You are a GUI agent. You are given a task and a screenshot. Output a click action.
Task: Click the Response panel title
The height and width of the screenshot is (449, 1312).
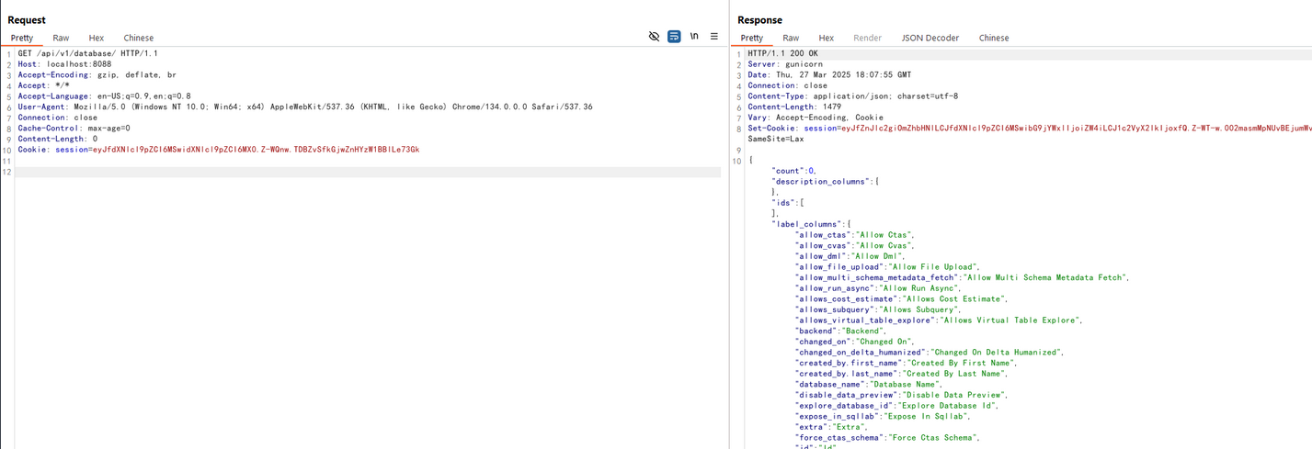coord(759,19)
